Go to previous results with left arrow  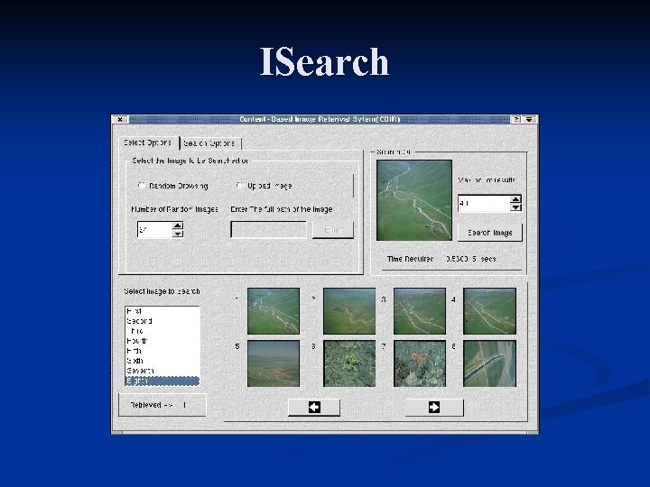tap(314, 408)
